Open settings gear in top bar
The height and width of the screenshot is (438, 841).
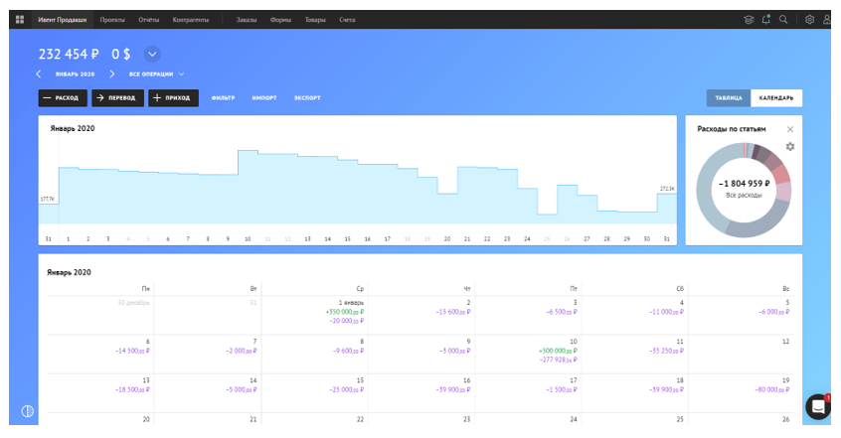point(810,19)
